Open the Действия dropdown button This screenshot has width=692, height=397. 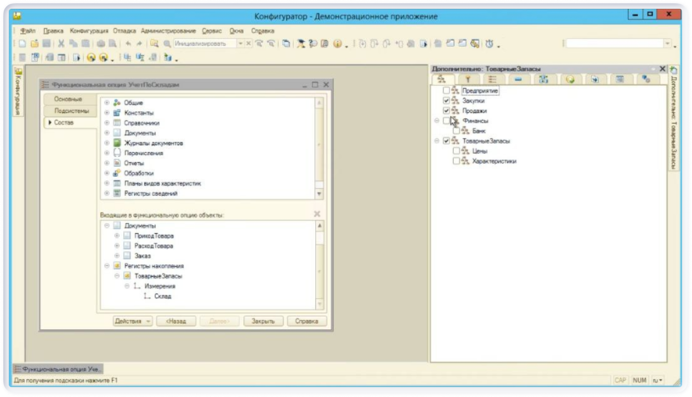[133, 321]
